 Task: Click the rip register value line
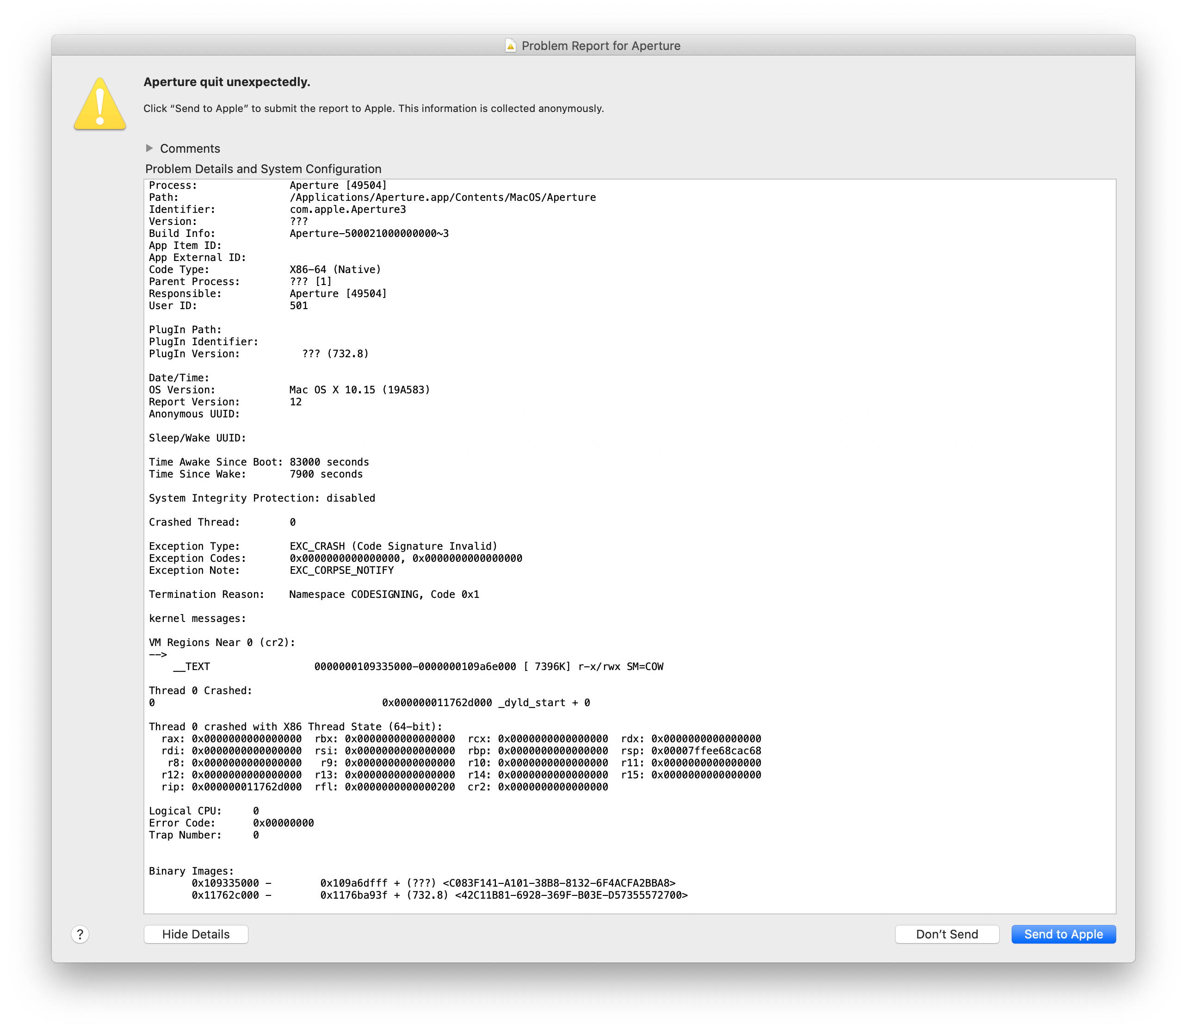point(231,787)
